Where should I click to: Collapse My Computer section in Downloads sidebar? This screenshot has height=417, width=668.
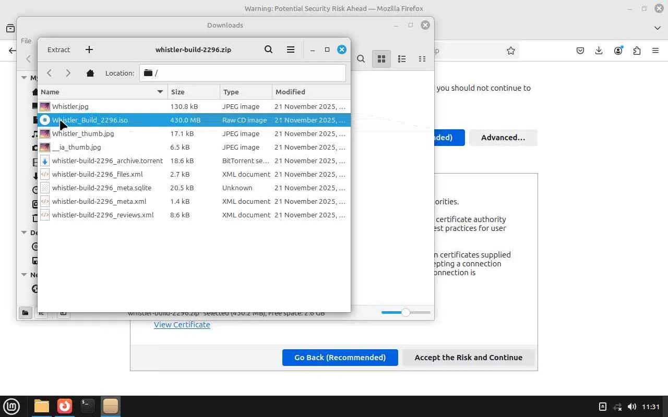[x=24, y=78]
